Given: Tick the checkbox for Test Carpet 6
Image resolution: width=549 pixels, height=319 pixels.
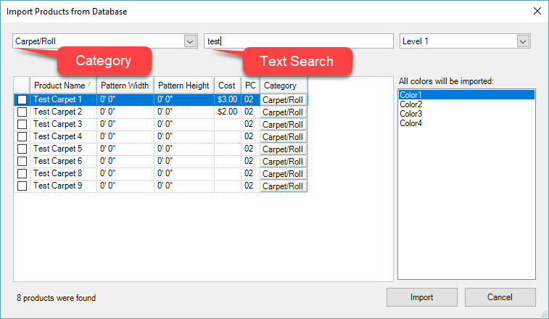Looking at the screenshot, I should click(22, 161).
